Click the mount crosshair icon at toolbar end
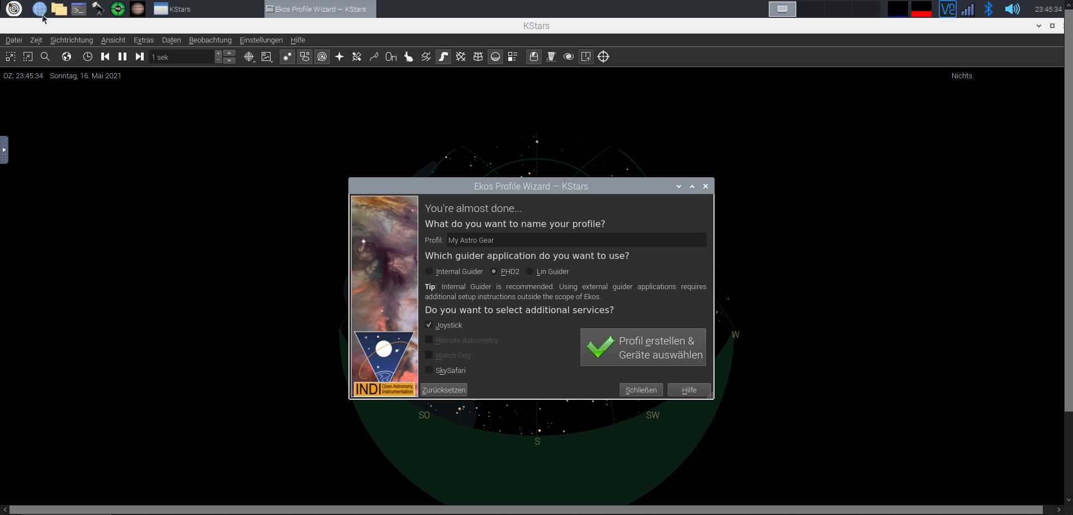1073x515 pixels. tap(603, 56)
